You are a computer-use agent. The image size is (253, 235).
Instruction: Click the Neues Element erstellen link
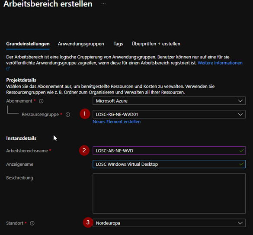tap(116, 122)
